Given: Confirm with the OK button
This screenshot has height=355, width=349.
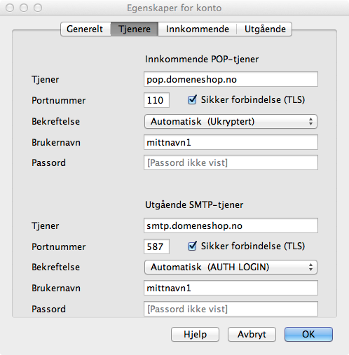Looking at the screenshot, I should click(308, 335).
